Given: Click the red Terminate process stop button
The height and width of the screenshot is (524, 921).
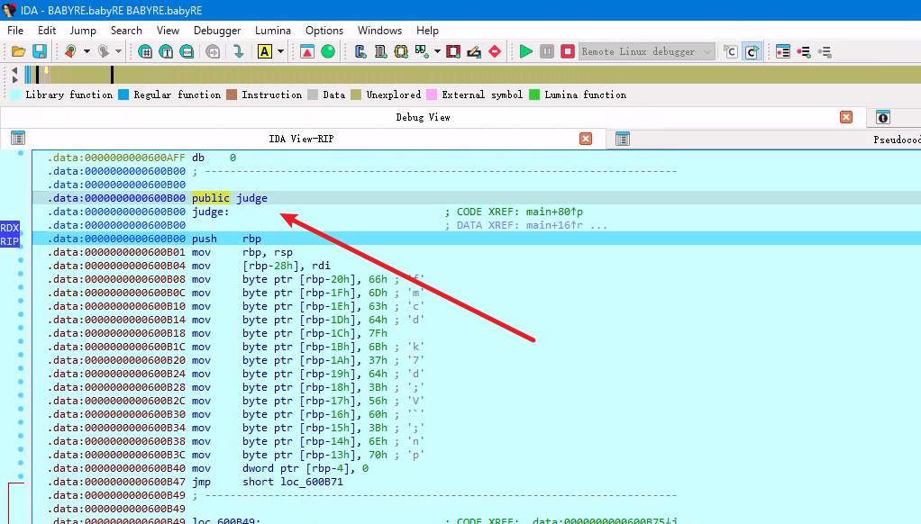Looking at the screenshot, I should (568, 51).
